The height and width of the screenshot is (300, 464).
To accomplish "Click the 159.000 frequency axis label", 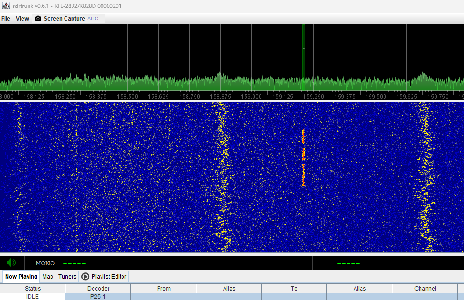I will tap(252, 96).
